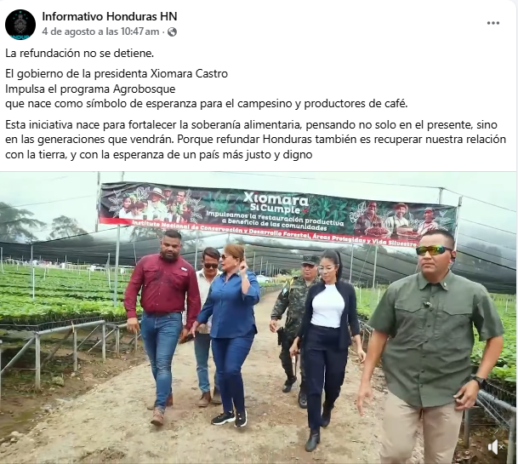This screenshot has width=518, height=464.
Task: Click the text Impulsa el programa Agrobosque
Action: click(90, 89)
